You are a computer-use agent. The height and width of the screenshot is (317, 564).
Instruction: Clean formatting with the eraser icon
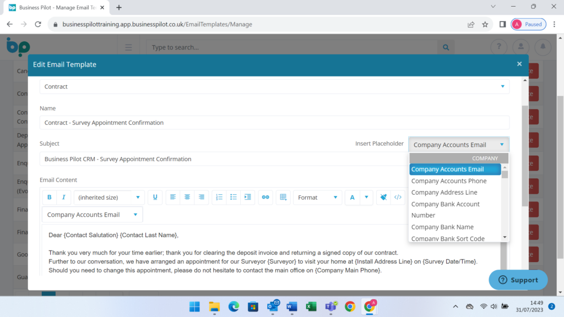pyautogui.click(x=383, y=198)
